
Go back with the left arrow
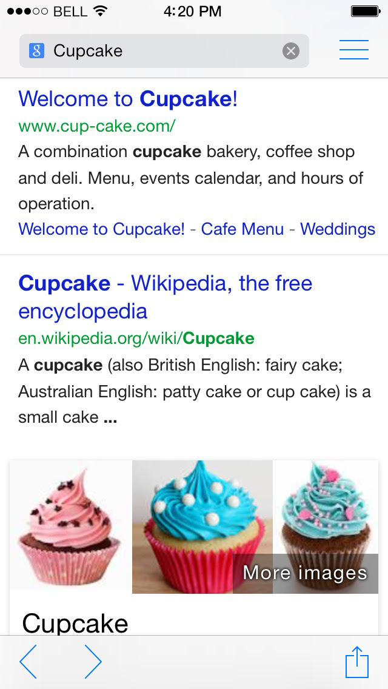(28, 662)
